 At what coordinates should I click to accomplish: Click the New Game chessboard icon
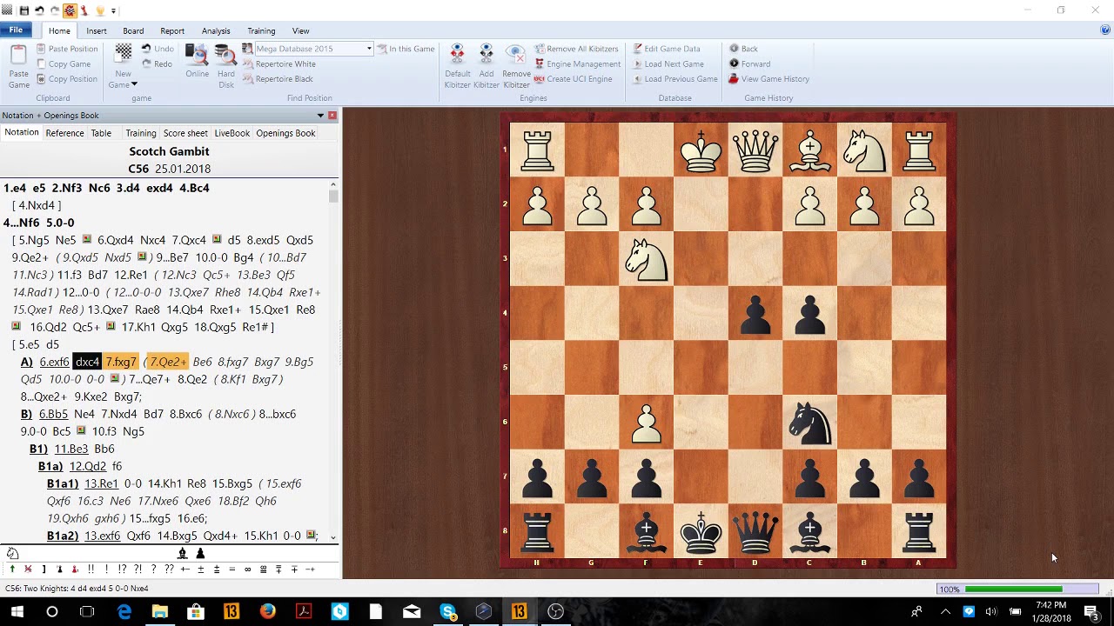[x=124, y=54]
